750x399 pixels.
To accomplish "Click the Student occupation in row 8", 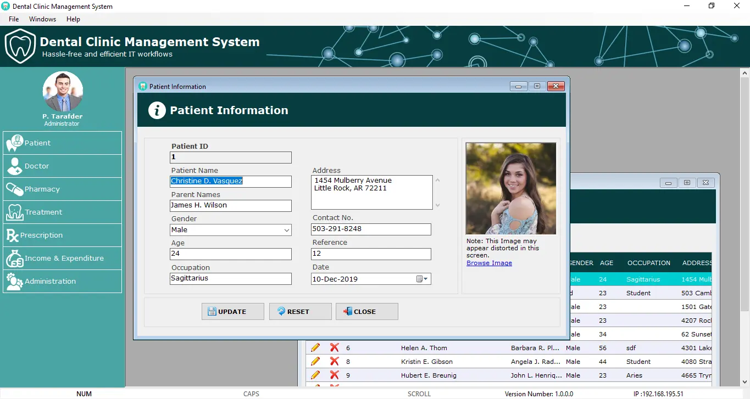I will pyautogui.click(x=638, y=362).
